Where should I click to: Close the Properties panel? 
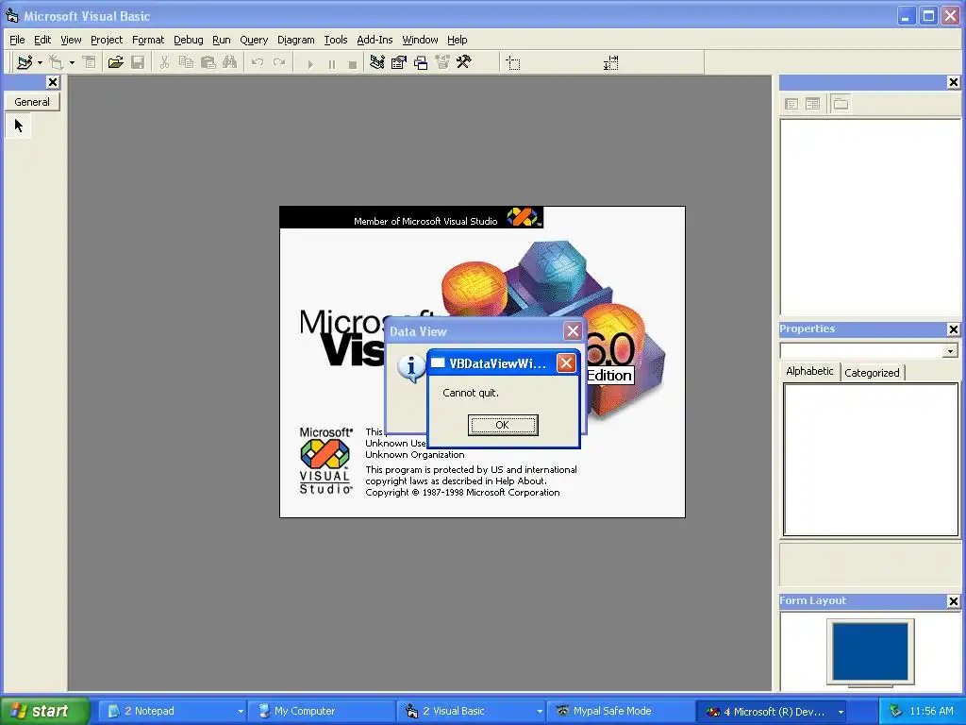954,329
